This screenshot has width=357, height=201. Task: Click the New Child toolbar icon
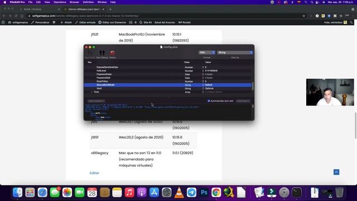pos(90,53)
